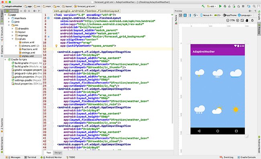Open the Event Log
The width and height of the screenshot is (261, 159).
click(x=226, y=157)
